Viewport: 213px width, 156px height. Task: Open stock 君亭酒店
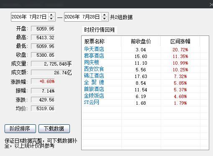[x=94, y=56]
